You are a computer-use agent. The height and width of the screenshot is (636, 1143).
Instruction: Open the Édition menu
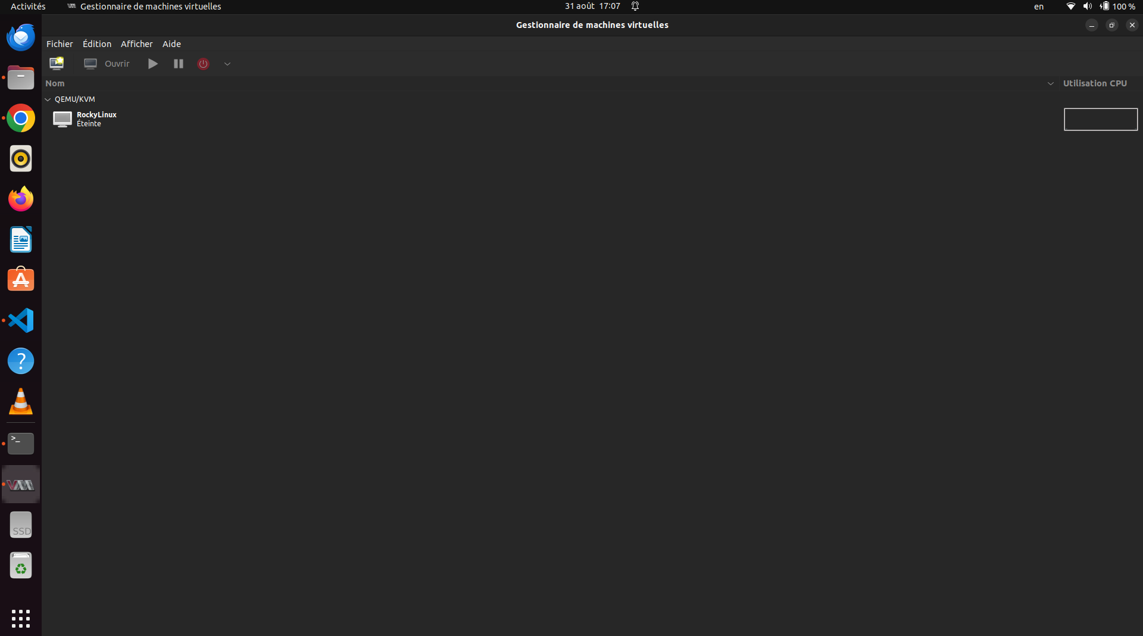click(x=97, y=44)
